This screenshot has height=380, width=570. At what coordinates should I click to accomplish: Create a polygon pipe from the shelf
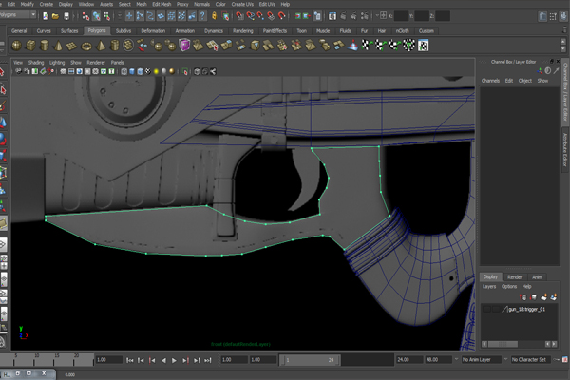tap(114, 46)
